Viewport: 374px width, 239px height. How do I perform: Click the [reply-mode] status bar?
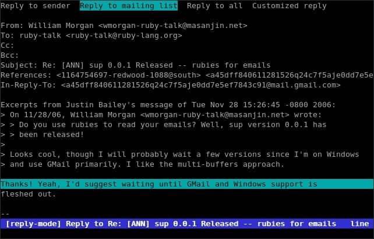point(187,224)
